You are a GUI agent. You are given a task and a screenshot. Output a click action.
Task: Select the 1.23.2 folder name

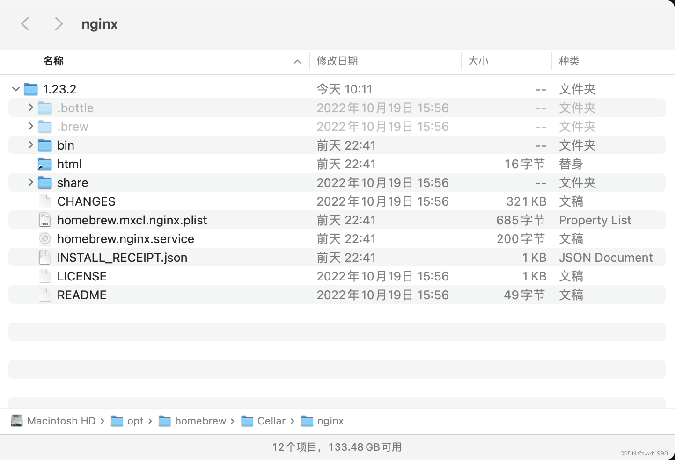click(59, 89)
